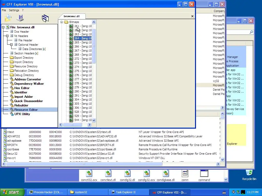Click resource list horizontal scroll left arrow

coord(61,125)
